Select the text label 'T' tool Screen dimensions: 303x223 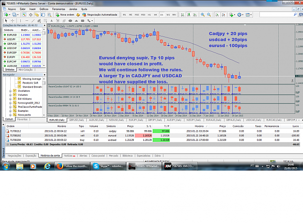pos(58,21)
